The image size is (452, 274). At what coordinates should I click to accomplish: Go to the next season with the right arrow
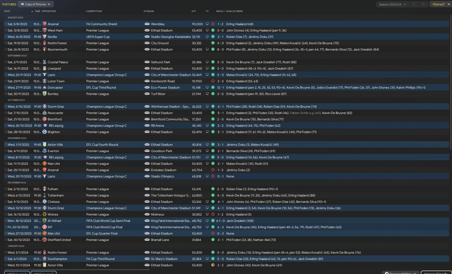tap(423, 4)
